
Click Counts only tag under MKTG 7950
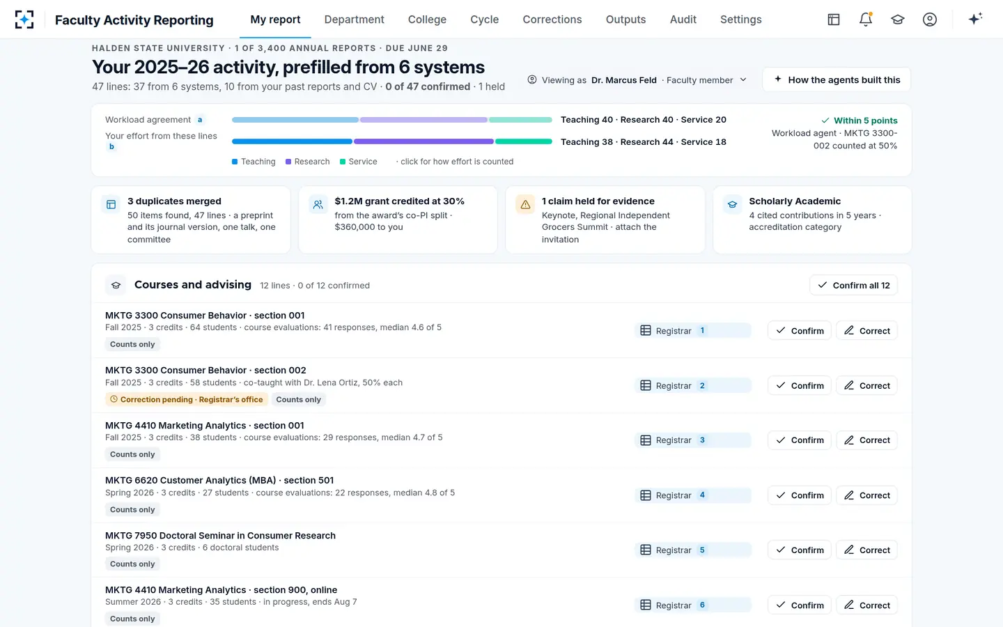coord(132,564)
